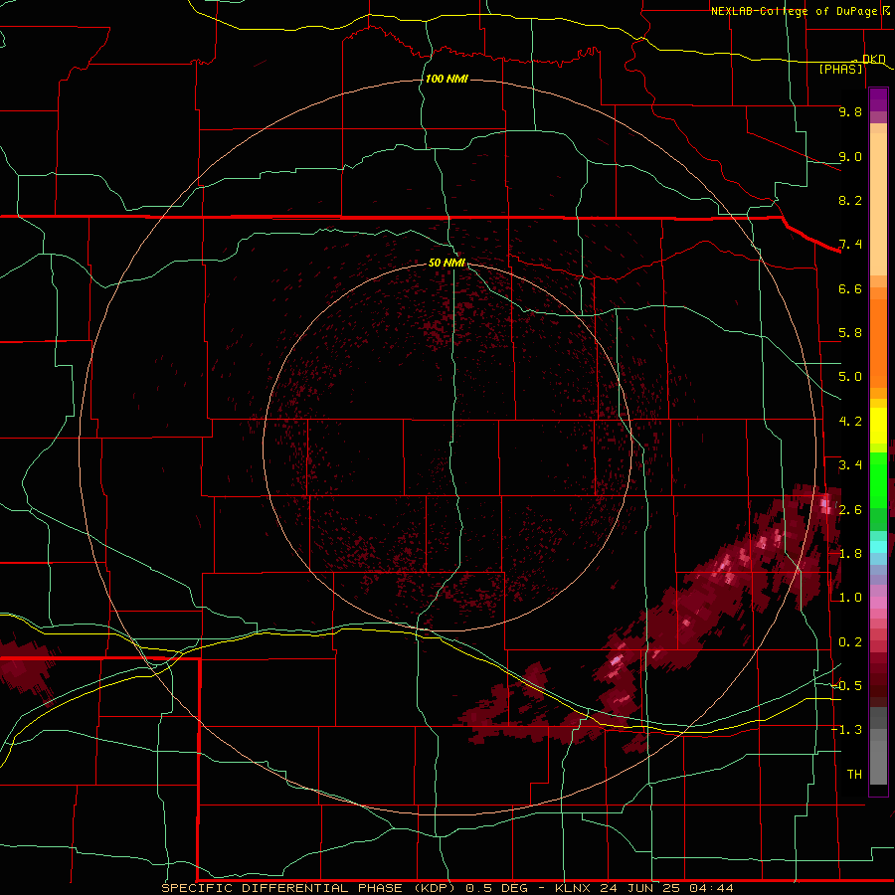This screenshot has height=895, width=895.
Task: Click the 0.2 value on color scale
Action: point(850,642)
